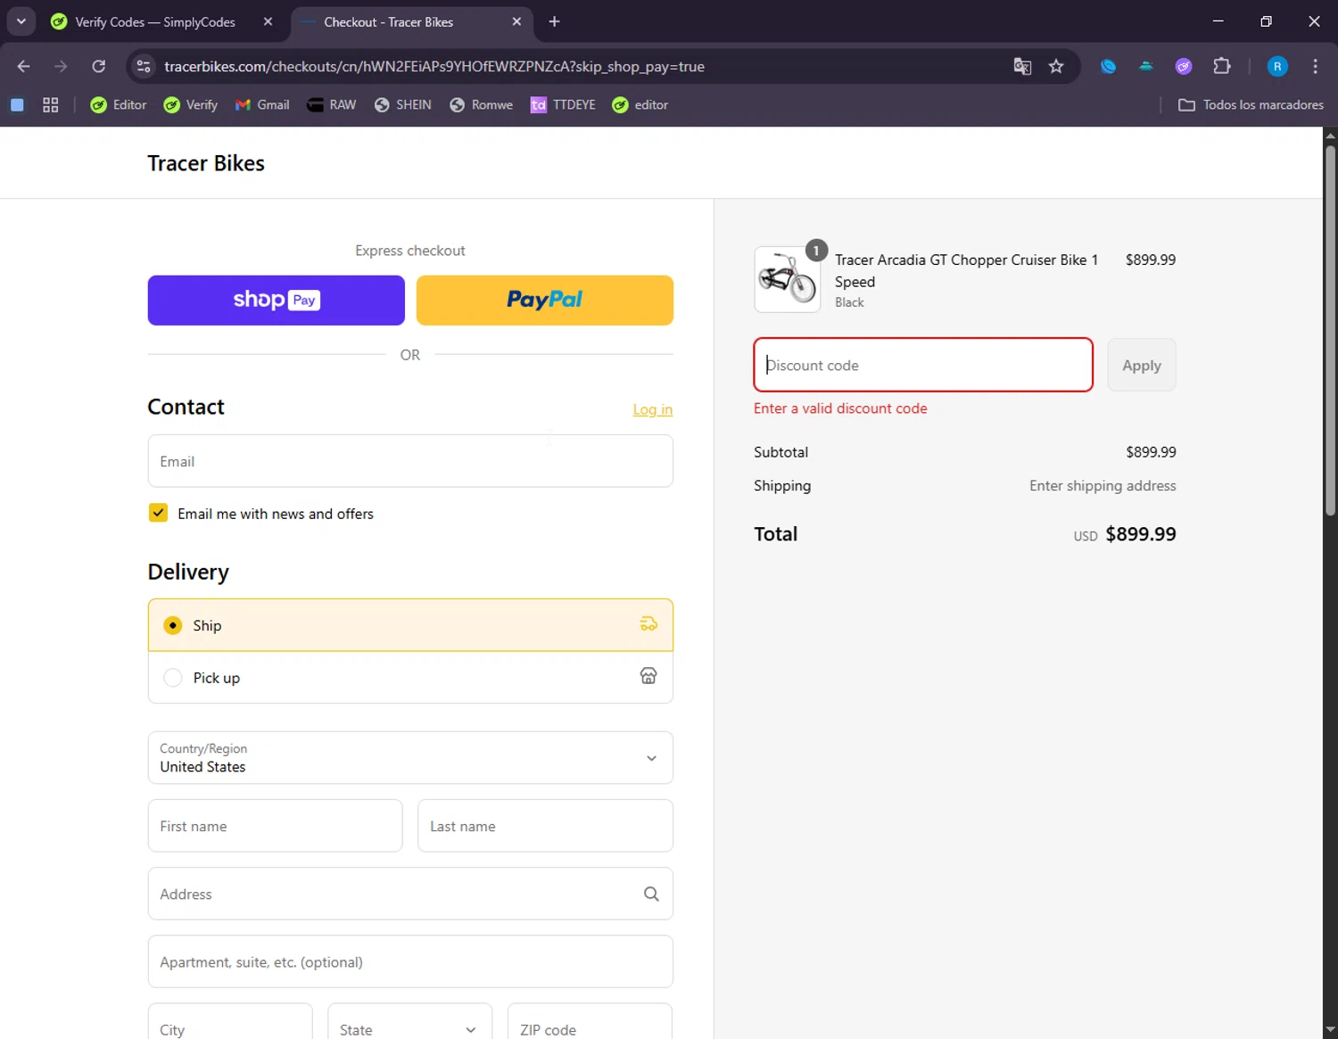Select the Ship delivery option

click(x=410, y=625)
